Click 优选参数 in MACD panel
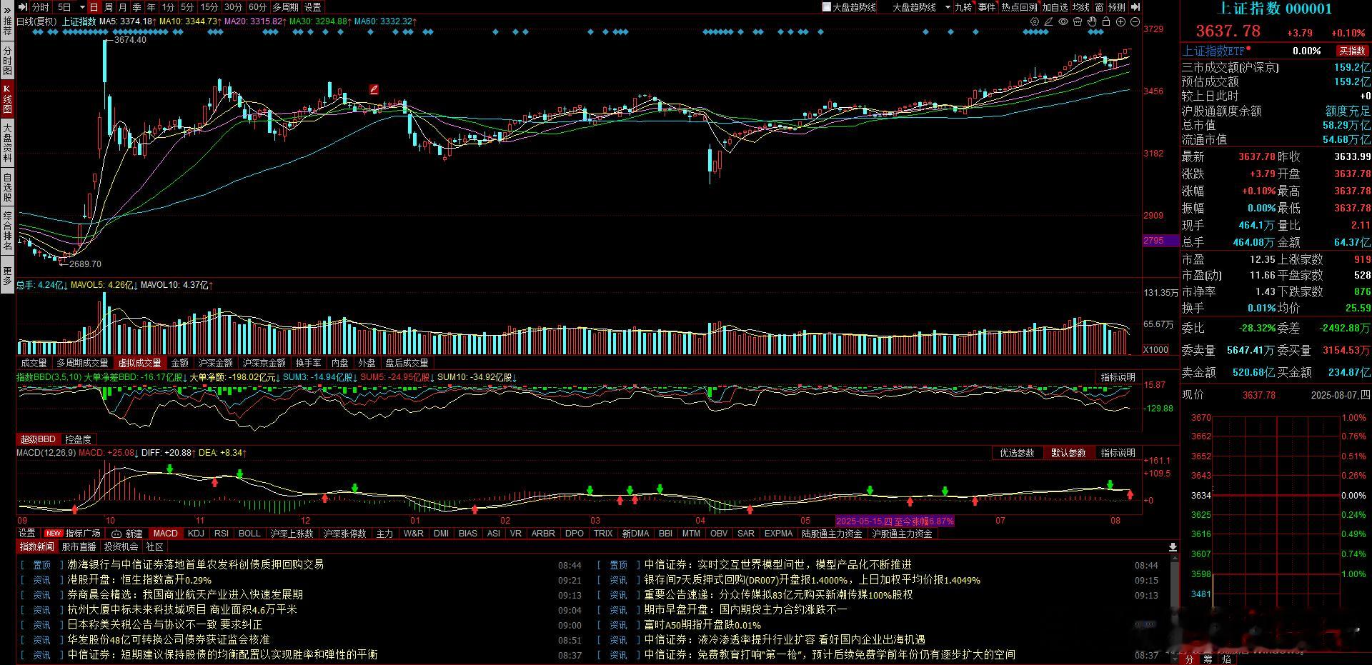The image size is (1372, 665). click(1017, 453)
